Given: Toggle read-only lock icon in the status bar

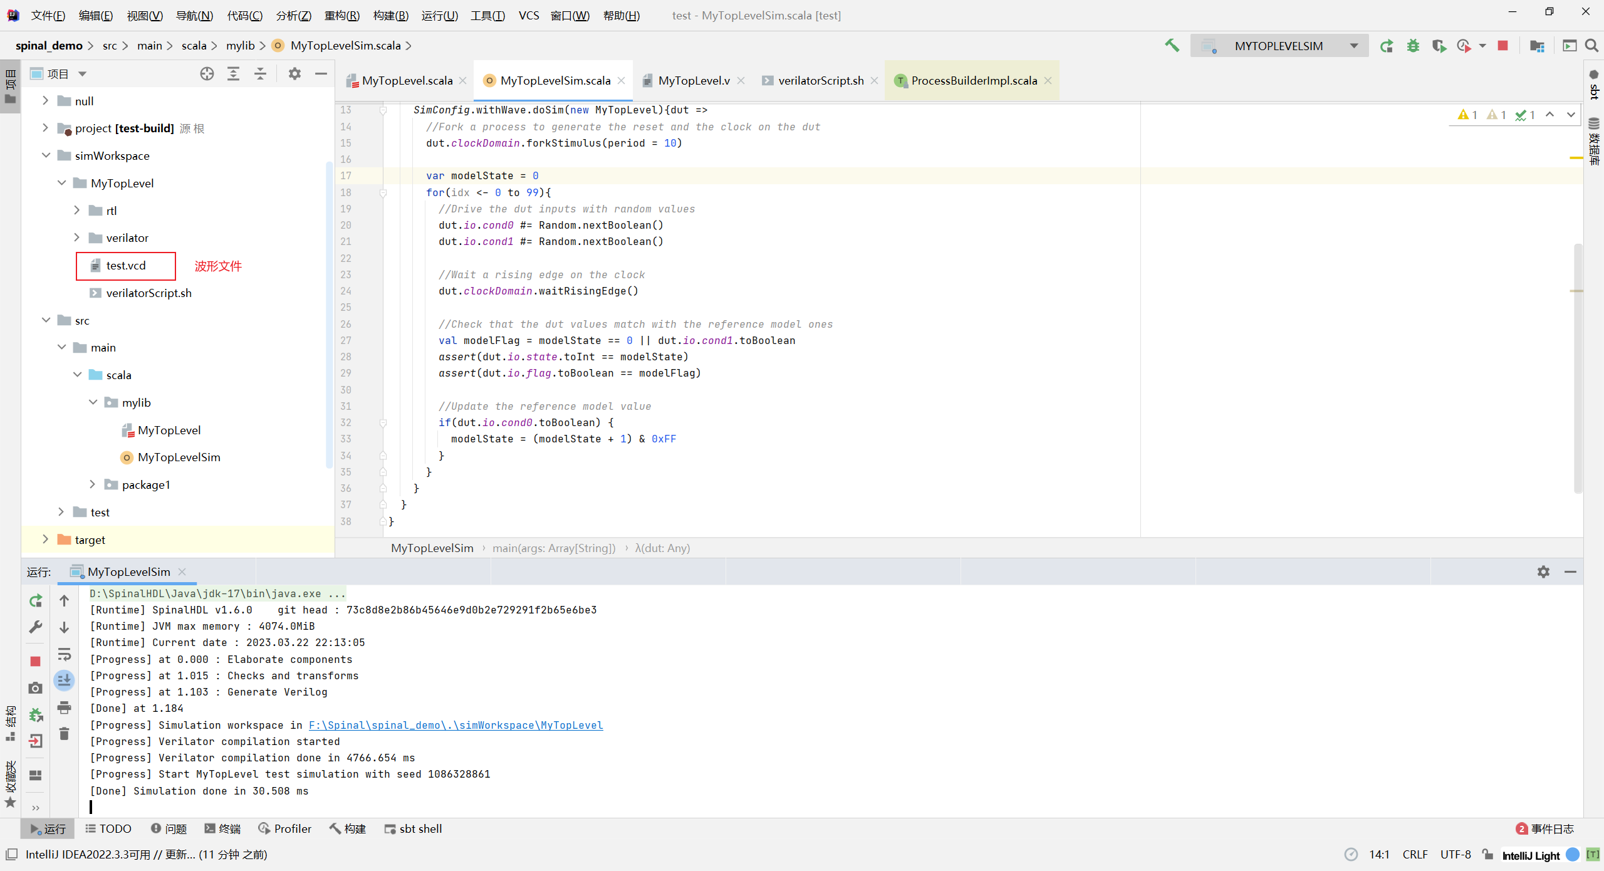Looking at the screenshot, I should 1487,855.
